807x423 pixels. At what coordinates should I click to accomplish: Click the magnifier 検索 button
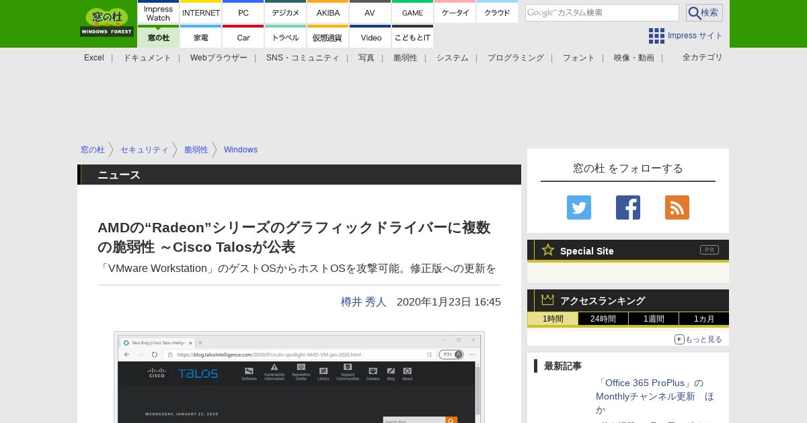pos(704,13)
